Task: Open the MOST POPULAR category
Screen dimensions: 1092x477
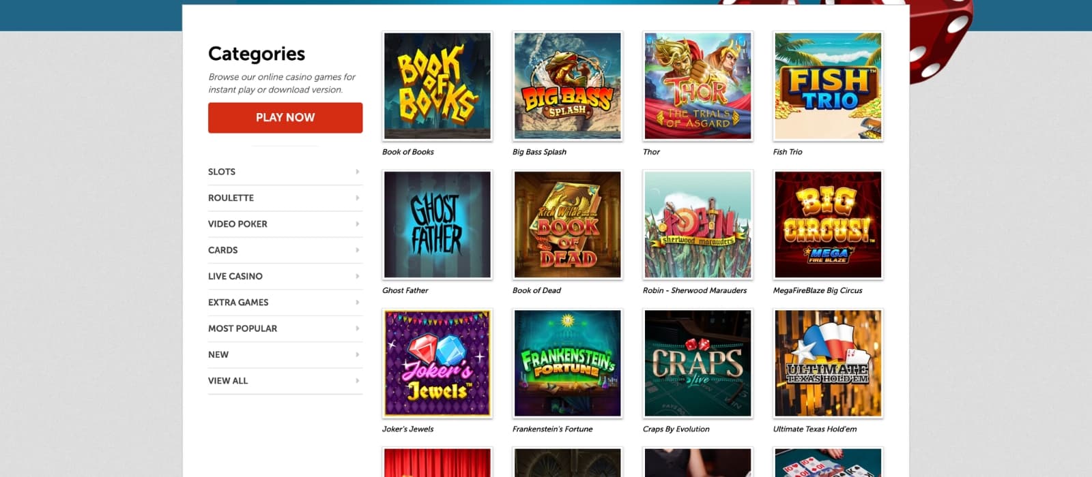Action: click(x=285, y=328)
